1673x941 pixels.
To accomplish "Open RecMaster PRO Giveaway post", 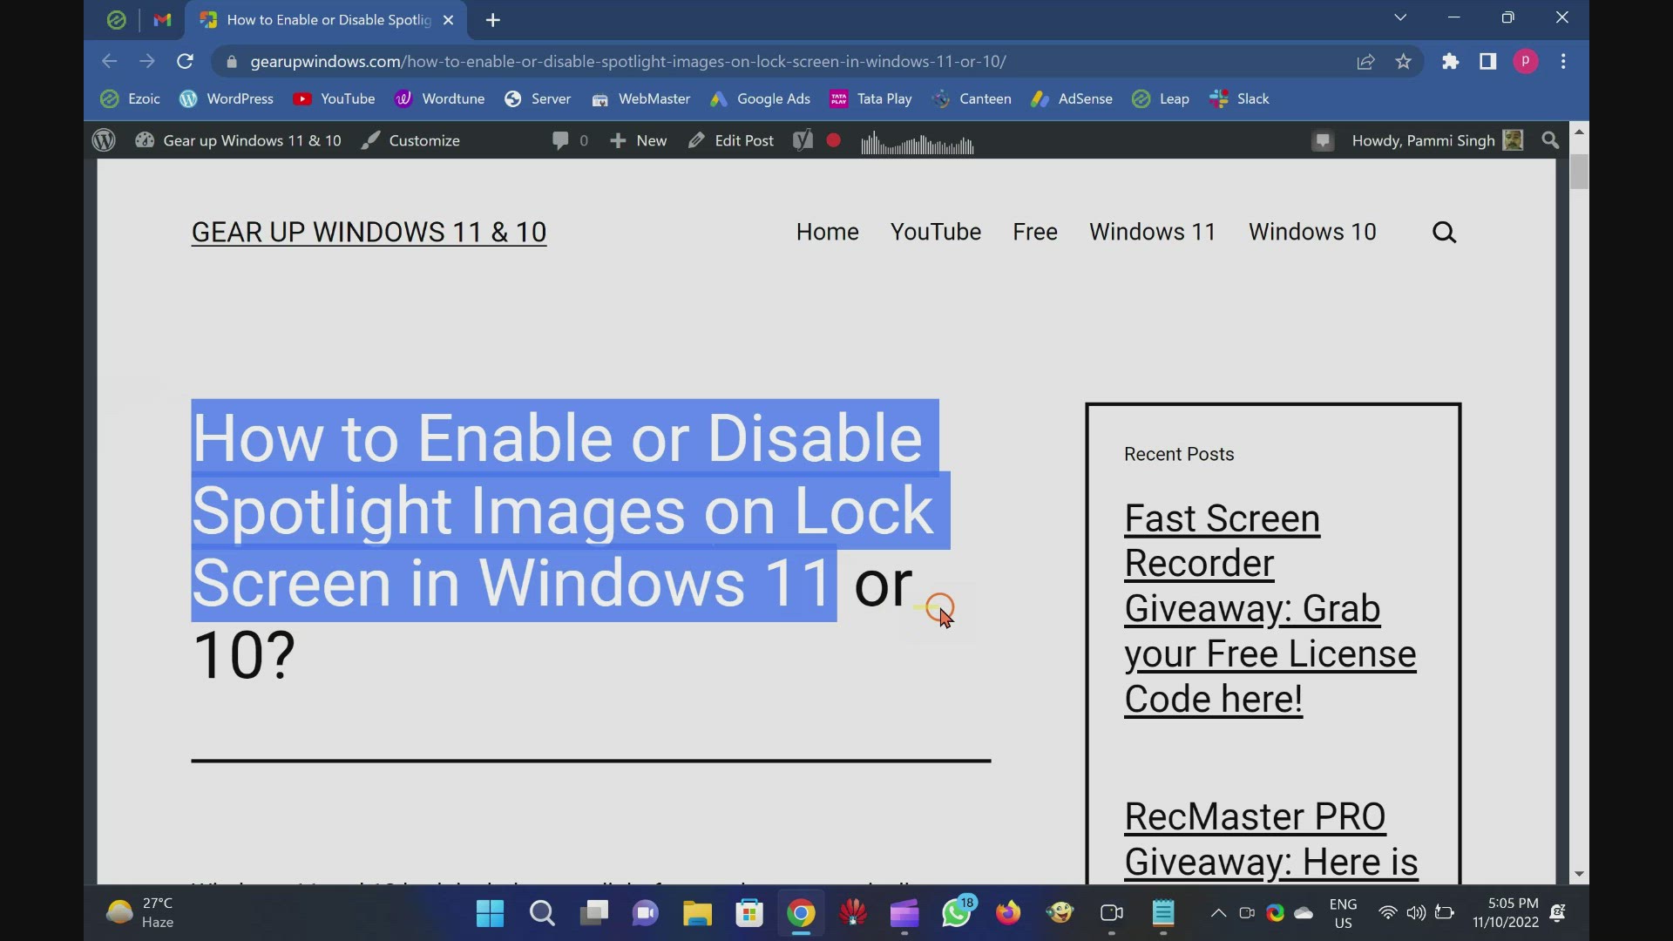I will (1271, 838).
